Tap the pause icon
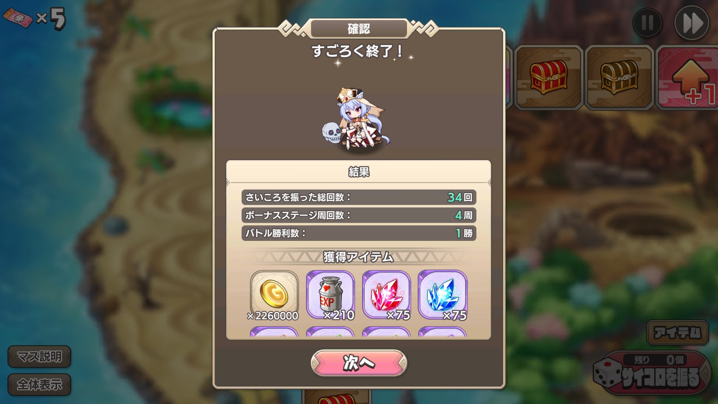Screen dimensions: 718x404 [647, 22]
